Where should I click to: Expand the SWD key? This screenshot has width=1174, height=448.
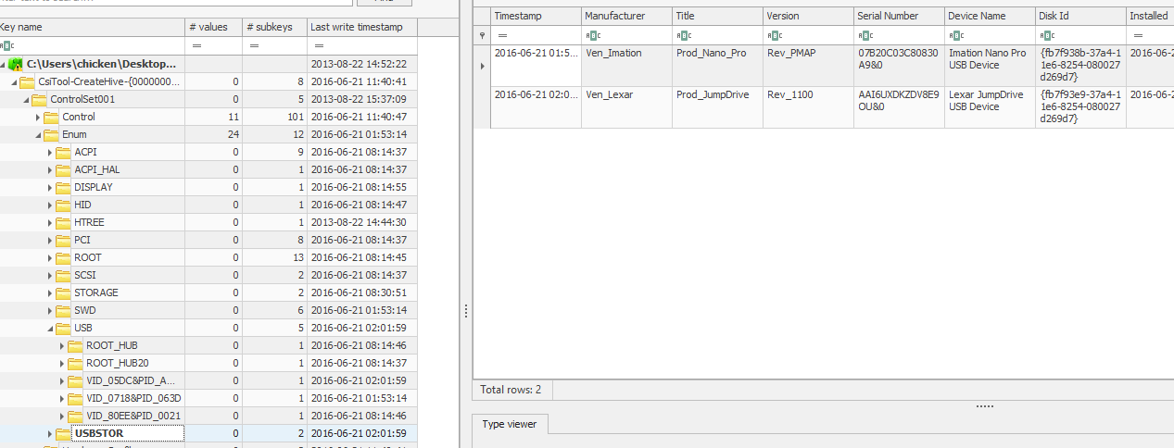pos(50,311)
